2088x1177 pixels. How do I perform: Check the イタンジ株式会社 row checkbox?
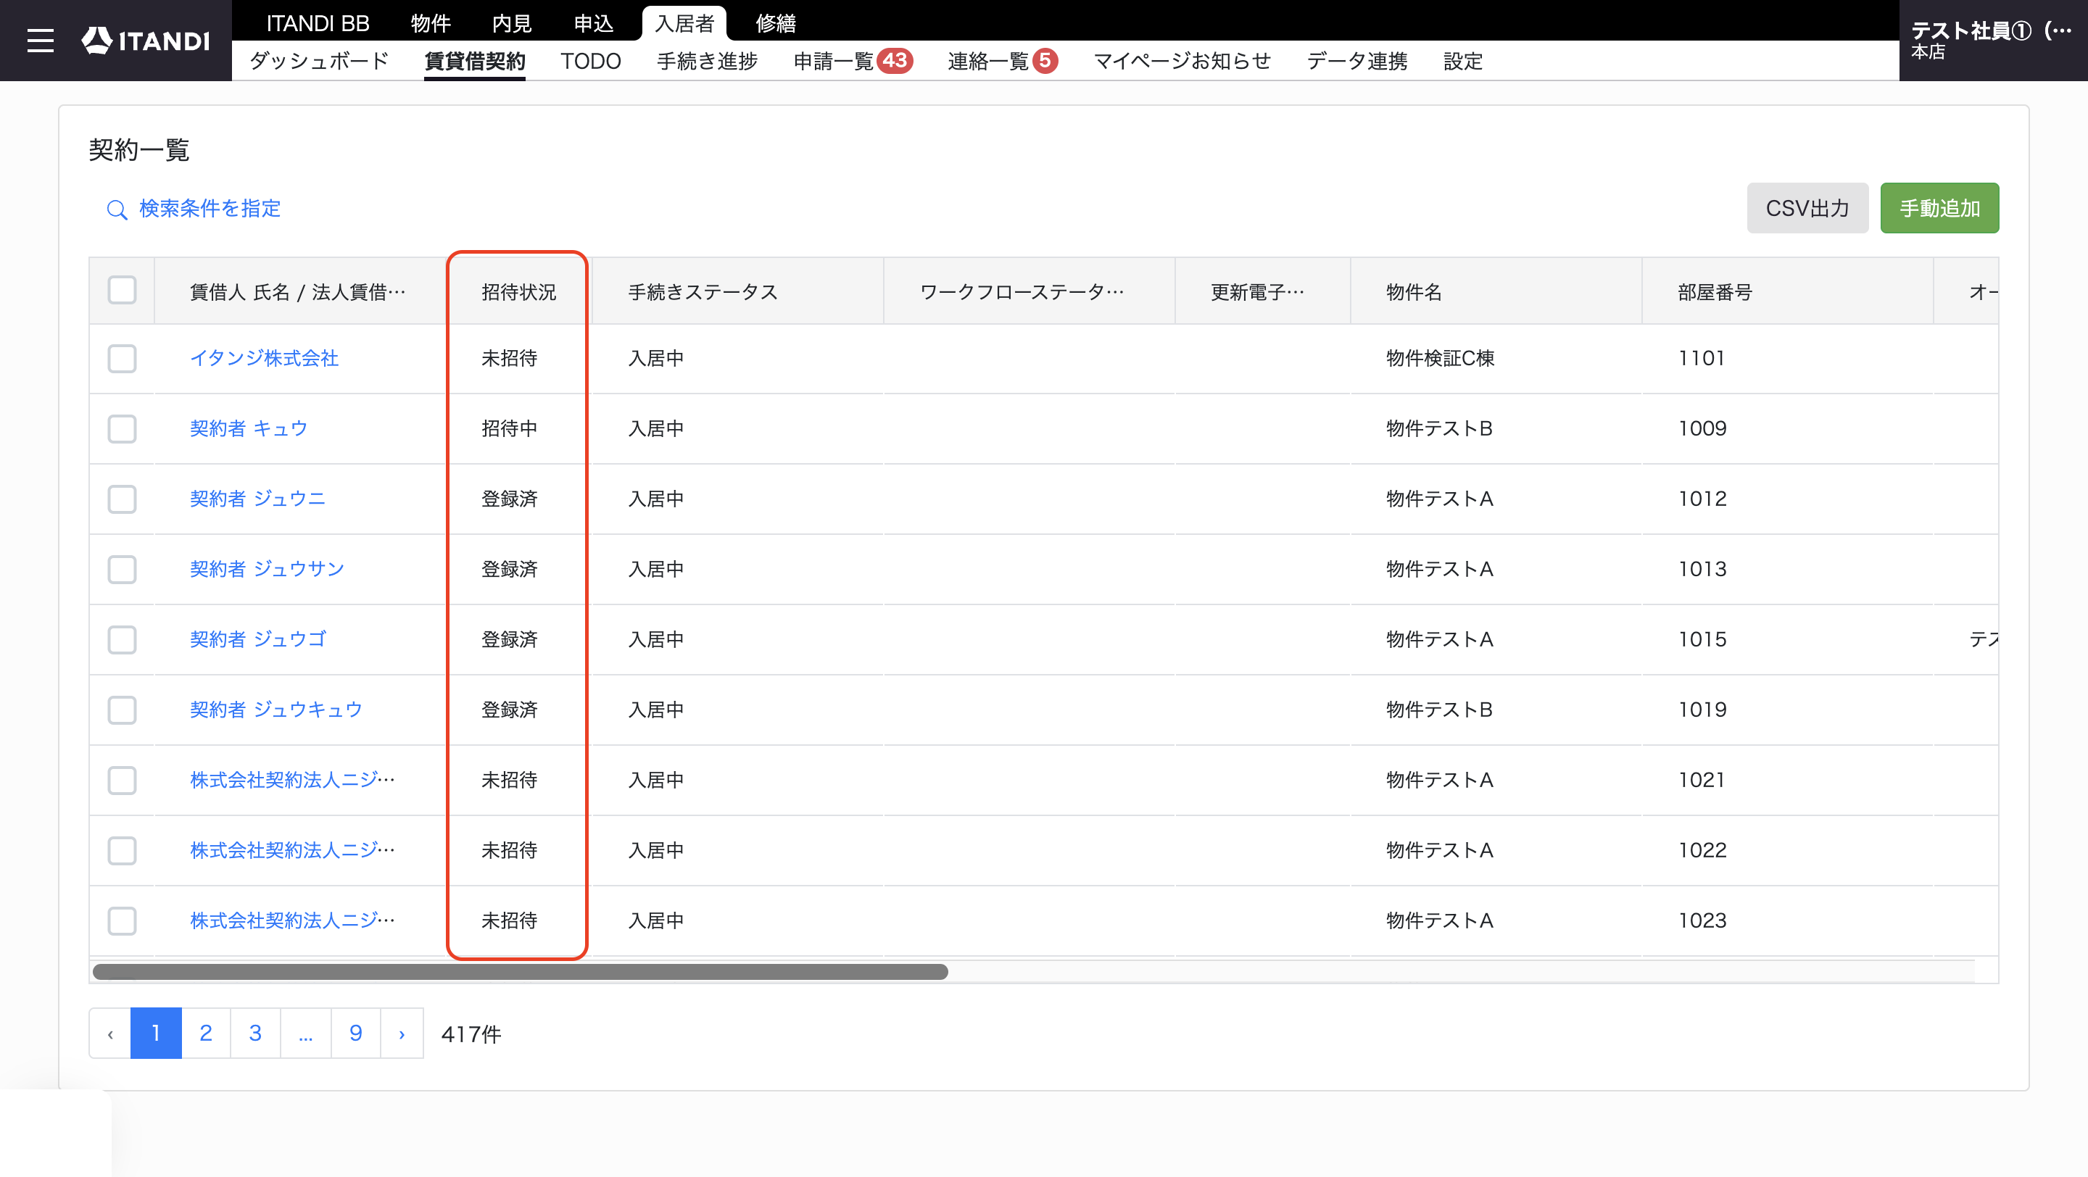123,358
